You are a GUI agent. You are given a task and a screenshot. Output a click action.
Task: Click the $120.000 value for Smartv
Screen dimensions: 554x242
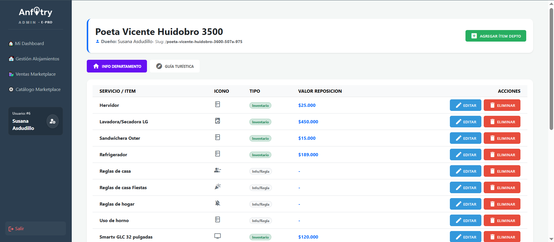308,237
